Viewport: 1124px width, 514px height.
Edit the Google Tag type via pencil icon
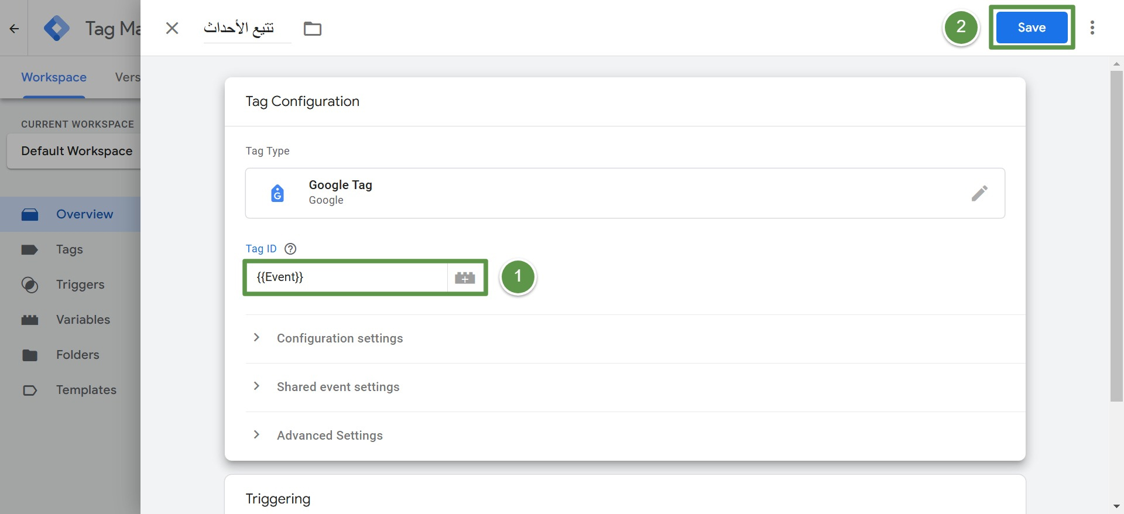pos(979,193)
